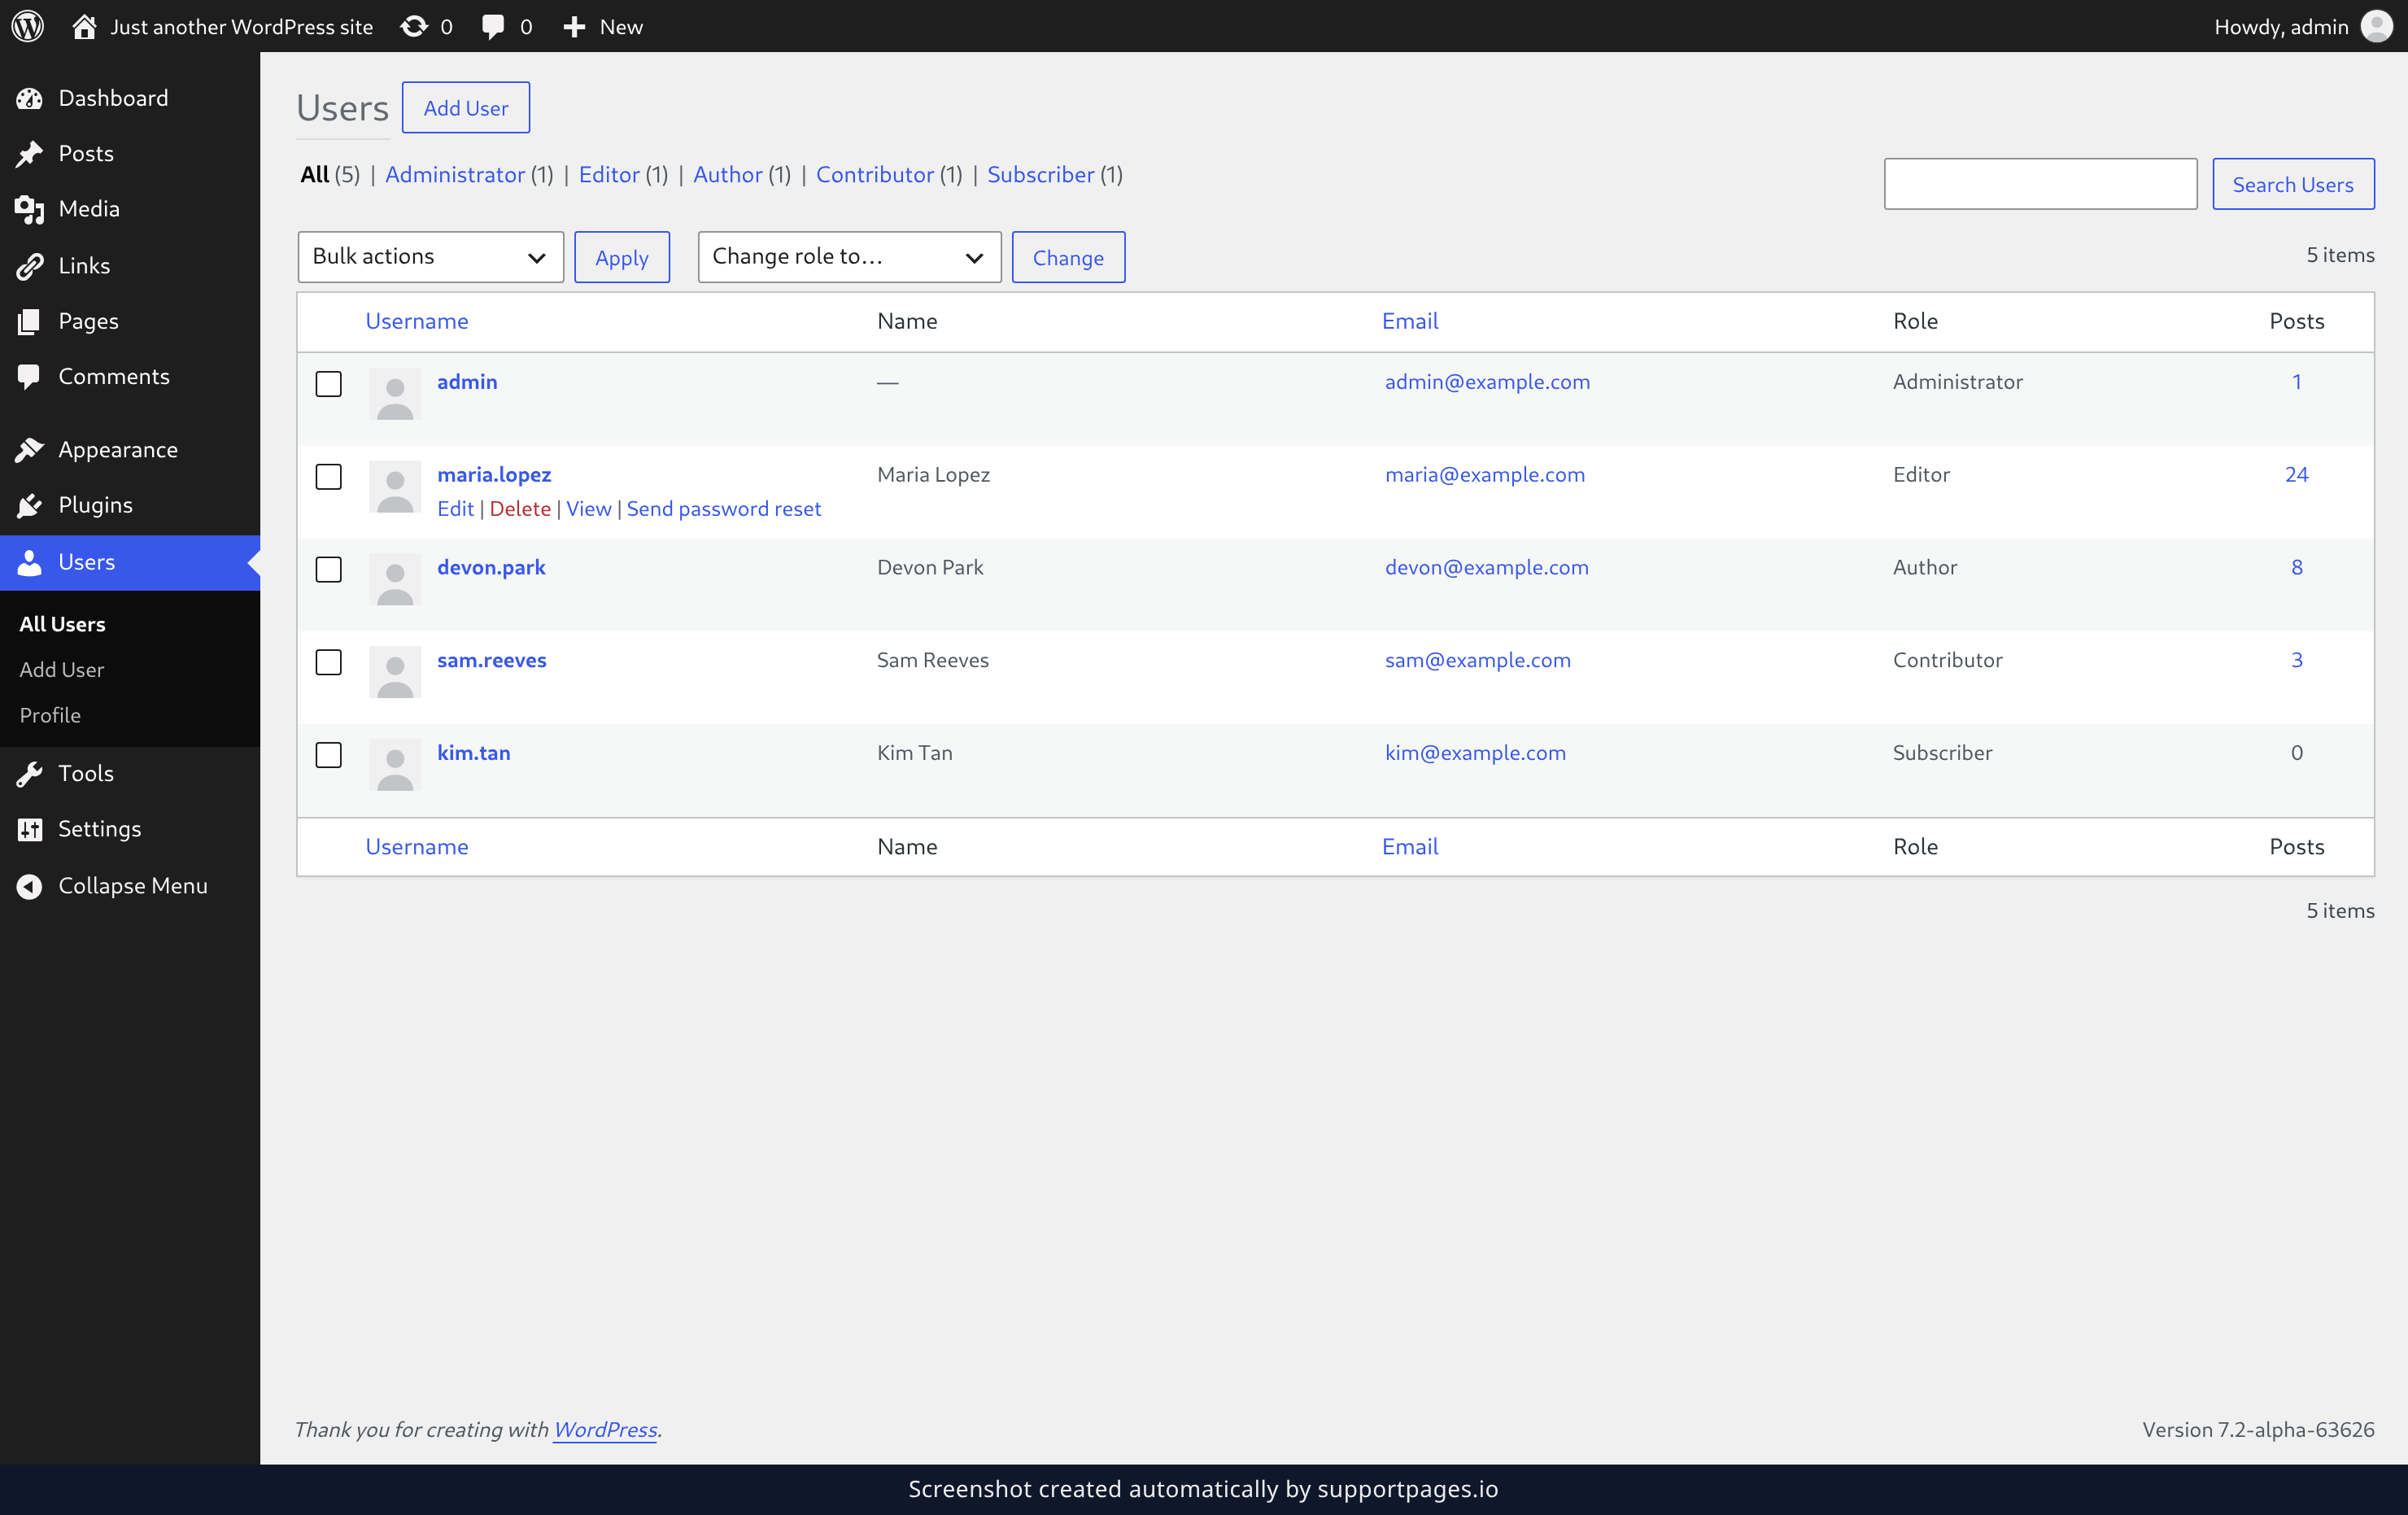Click the Search Users button
Viewport: 2408px width, 1515px height.
(x=2292, y=184)
